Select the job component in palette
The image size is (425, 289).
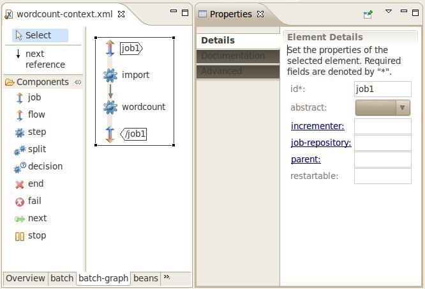click(34, 97)
